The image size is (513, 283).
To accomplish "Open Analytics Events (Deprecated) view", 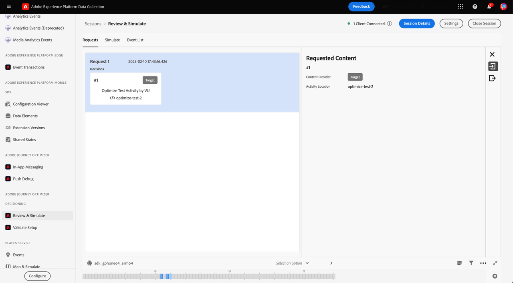I will [x=38, y=28].
